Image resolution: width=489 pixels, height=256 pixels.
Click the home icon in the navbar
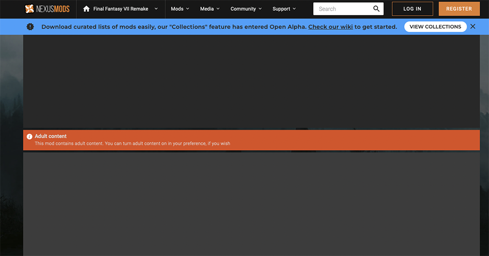87,9
